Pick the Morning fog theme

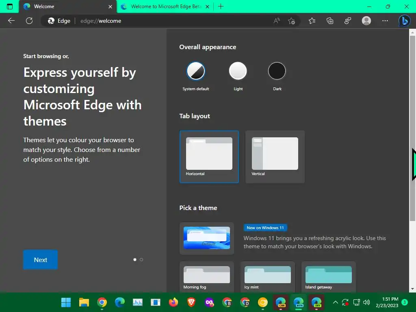[x=207, y=277]
